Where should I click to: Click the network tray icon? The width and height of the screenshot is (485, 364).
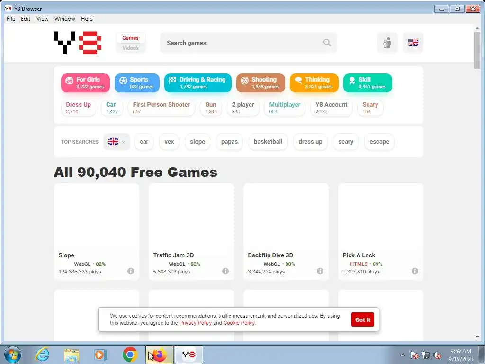pyautogui.click(x=426, y=355)
